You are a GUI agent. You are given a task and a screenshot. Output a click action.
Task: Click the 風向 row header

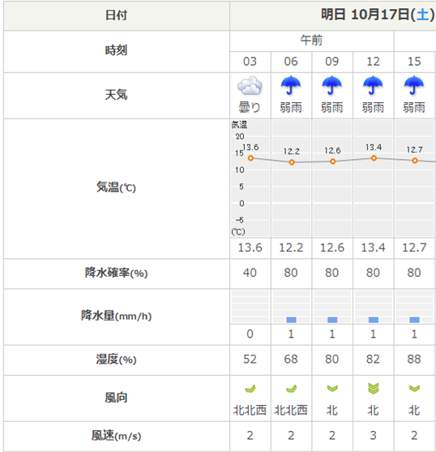[x=116, y=398]
